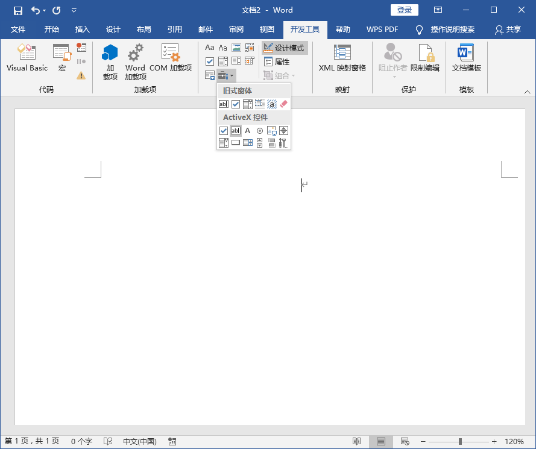
Task: Insert ActiveX text box control
Action: tap(236, 131)
